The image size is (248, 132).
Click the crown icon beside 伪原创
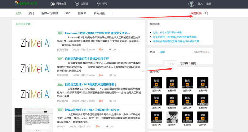pos(77,4)
